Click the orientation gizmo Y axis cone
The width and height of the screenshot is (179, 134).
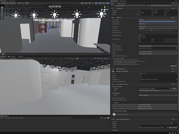[x=105, y=7]
